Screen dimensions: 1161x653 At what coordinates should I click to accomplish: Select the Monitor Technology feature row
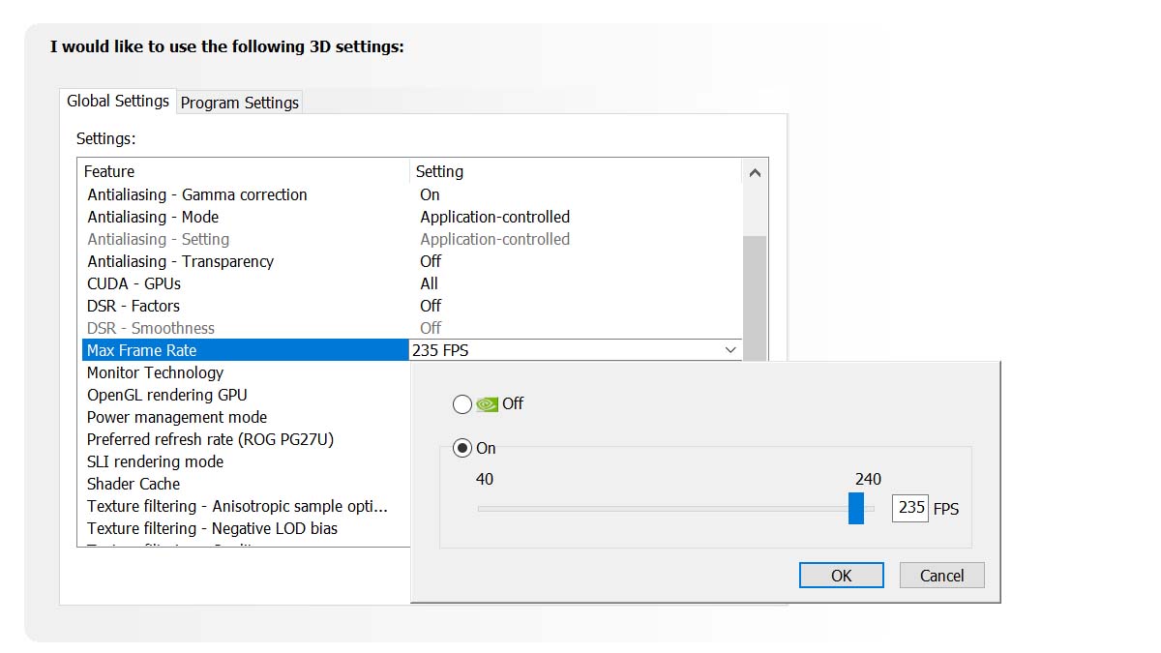point(155,372)
